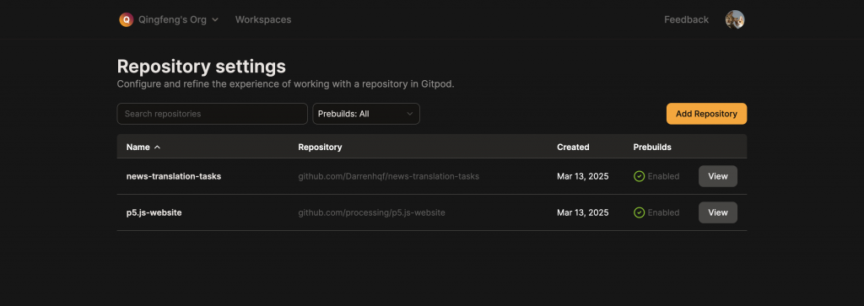Click the orange Q organization logo
This screenshot has height=306, width=864.
tap(127, 20)
